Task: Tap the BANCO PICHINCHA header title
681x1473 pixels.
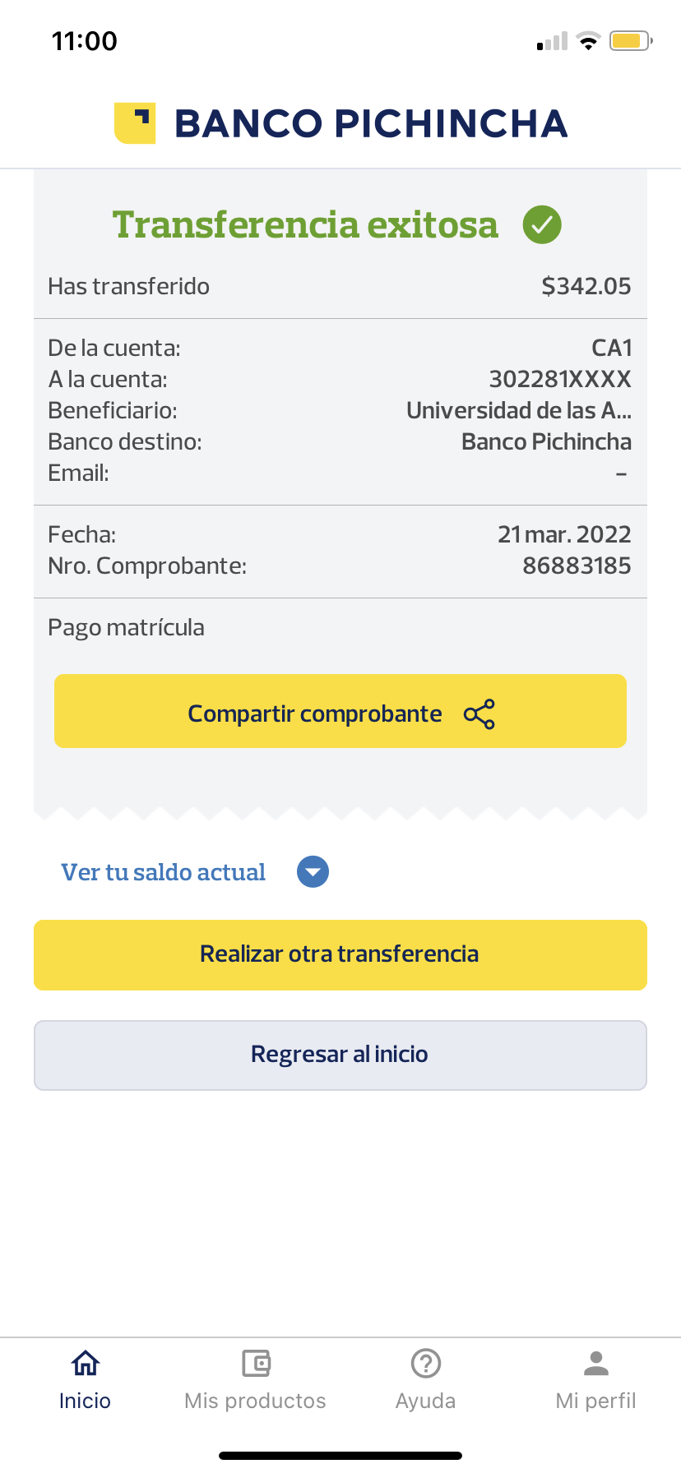Action: click(x=371, y=123)
